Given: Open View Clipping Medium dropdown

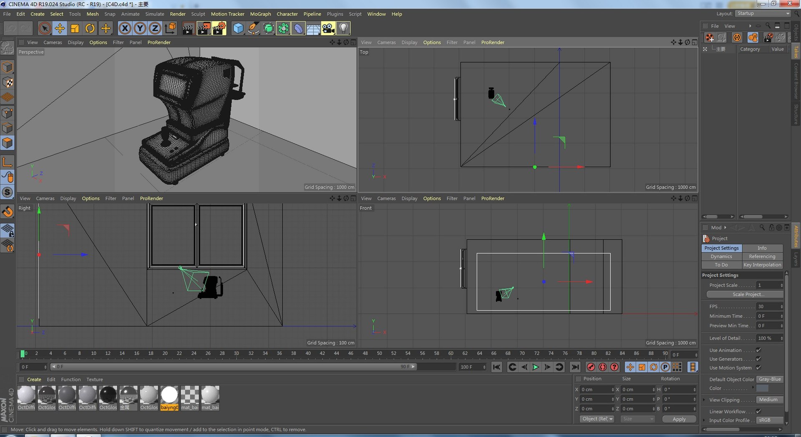Looking at the screenshot, I should point(770,400).
